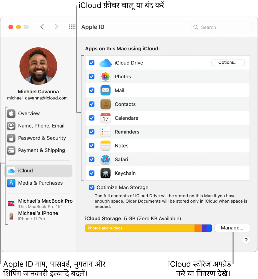The image size is (258, 279).
Task: Click the orange storage bar segment
Action: tap(198, 228)
